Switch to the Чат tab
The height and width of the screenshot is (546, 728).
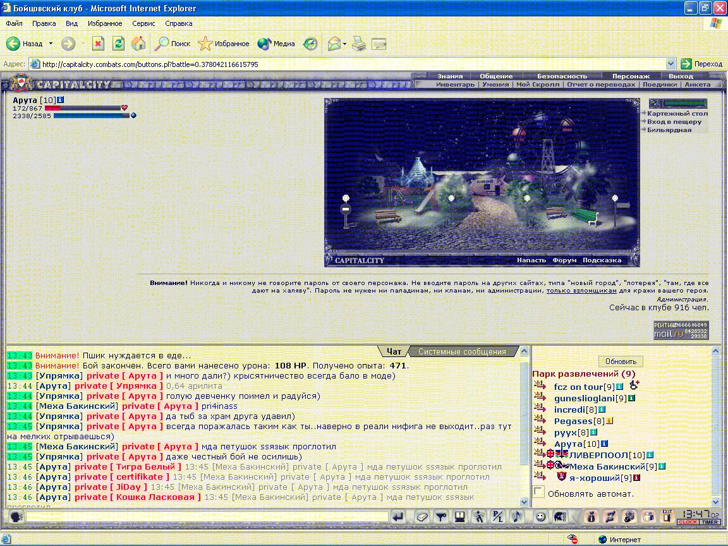[x=394, y=351]
